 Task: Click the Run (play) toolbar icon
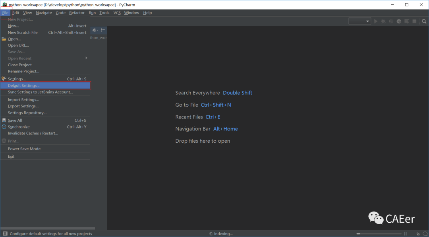[x=376, y=21]
